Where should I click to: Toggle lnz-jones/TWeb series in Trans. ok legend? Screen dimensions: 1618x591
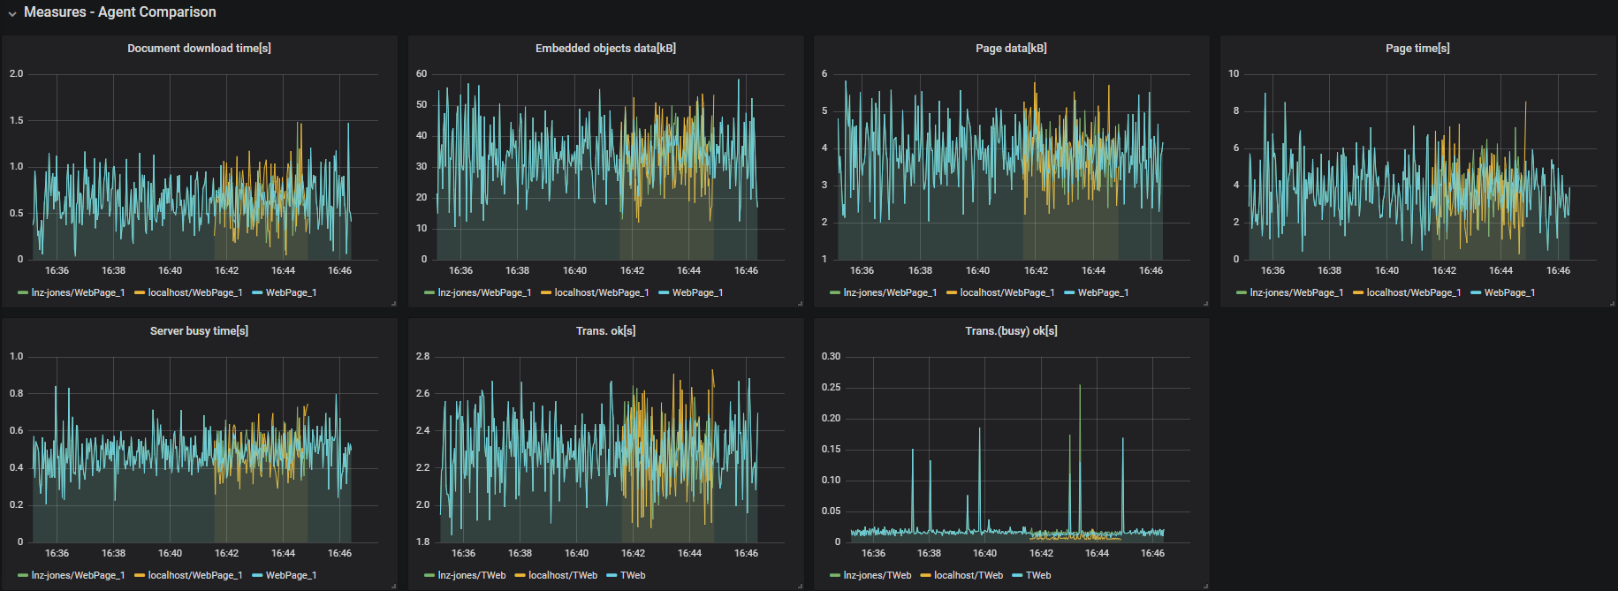click(472, 576)
